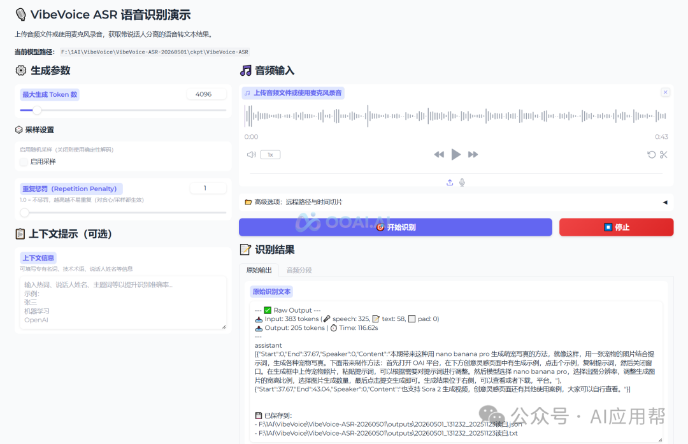
Task: Rewind the audio playback
Action: [x=439, y=154]
